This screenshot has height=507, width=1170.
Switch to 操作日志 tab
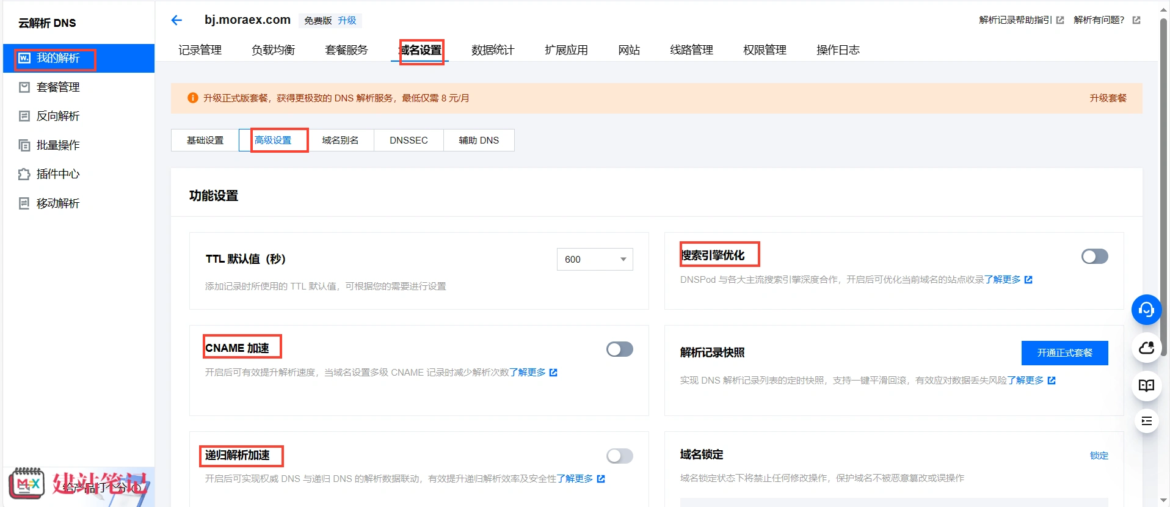pos(838,50)
